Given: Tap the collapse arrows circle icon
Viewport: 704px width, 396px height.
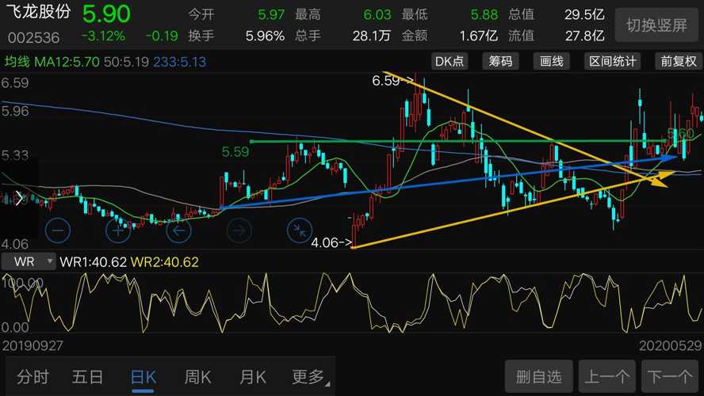Looking at the screenshot, I should pos(300,230).
